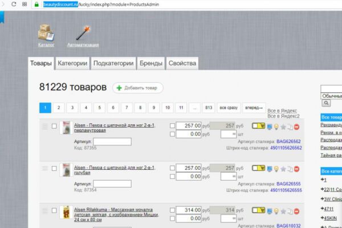Expand the '1' category tree node
The width and height of the screenshot is (342, 228).
point(324,180)
